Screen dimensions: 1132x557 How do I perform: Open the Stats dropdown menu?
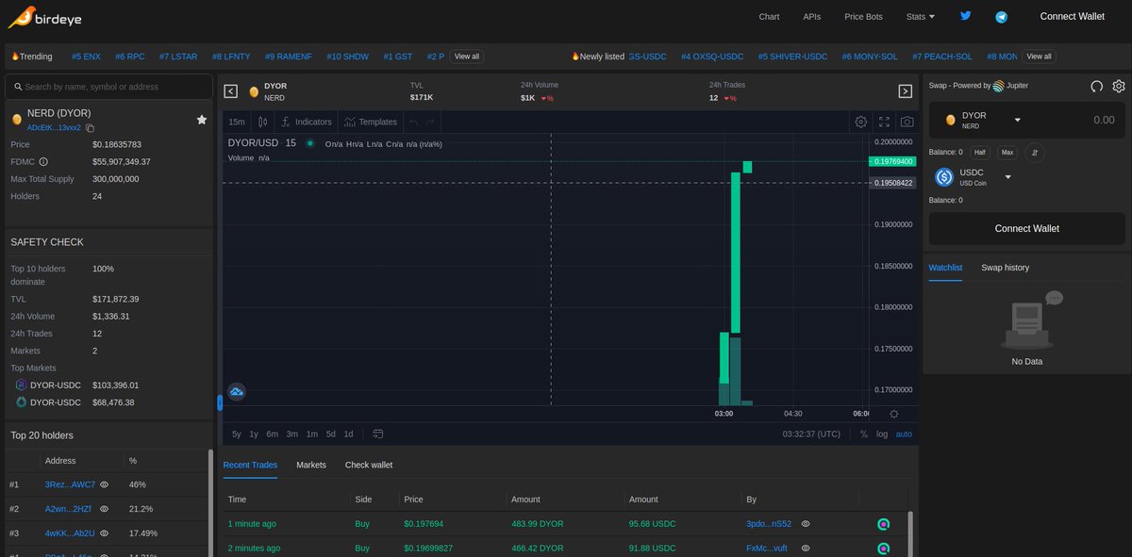pos(920,17)
